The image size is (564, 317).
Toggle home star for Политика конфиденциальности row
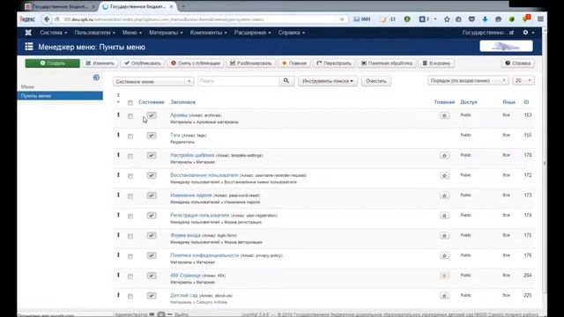[x=444, y=255]
